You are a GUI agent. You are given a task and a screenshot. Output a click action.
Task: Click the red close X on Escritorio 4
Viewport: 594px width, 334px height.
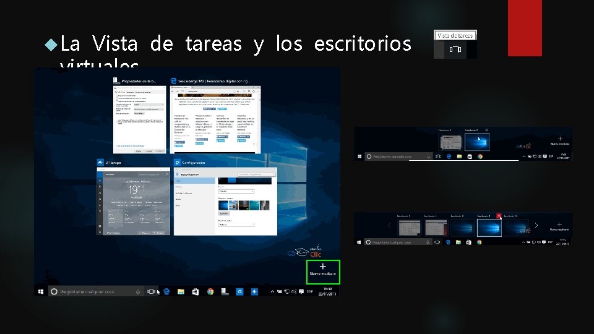pyautogui.click(x=499, y=216)
